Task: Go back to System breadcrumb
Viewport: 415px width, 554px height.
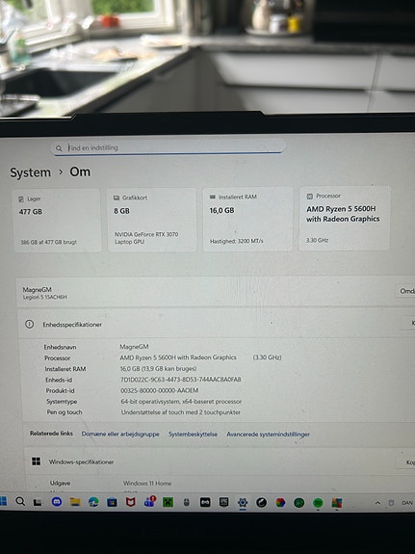Action: (31, 172)
